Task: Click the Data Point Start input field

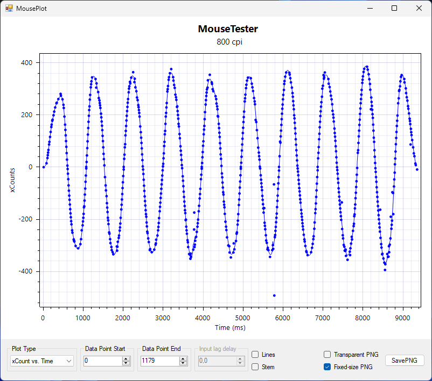Action: coord(103,361)
